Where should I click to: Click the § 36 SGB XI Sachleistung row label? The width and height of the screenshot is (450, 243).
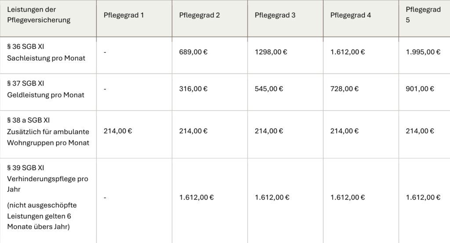pyautogui.click(x=46, y=52)
